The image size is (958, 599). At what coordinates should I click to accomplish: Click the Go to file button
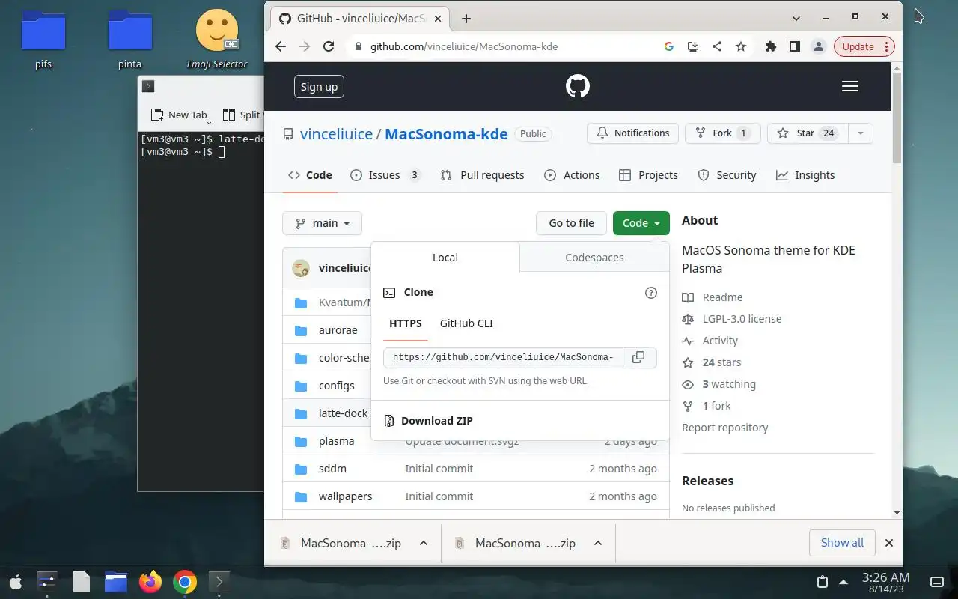click(x=571, y=223)
